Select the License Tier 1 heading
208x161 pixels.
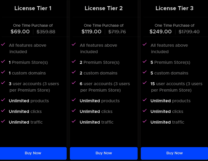pyautogui.click(x=33, y=8)
